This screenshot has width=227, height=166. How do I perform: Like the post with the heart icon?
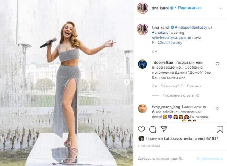(141, 129)
